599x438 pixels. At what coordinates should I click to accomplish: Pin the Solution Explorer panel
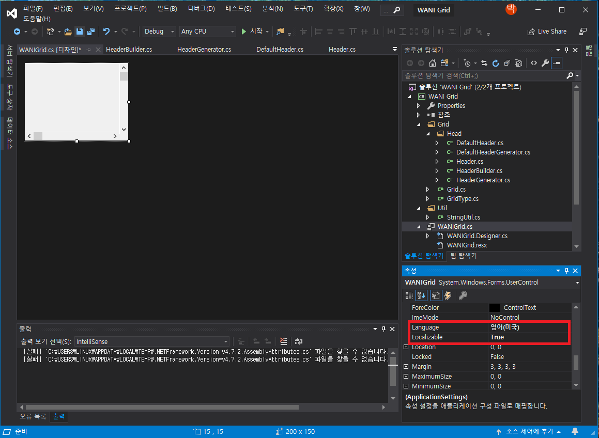[x=566, y=50]
